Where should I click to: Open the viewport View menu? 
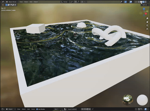(21, 2)
